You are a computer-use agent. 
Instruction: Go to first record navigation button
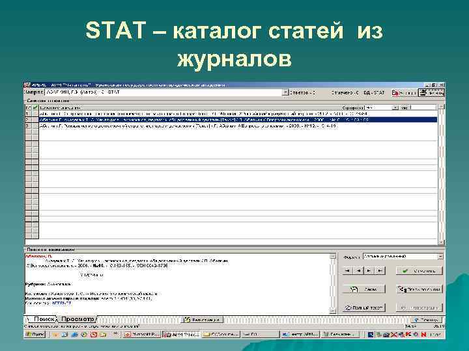(348, 270)
